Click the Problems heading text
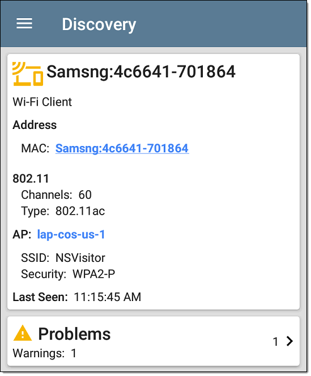The image size is (311, 376). click(74, 334)
